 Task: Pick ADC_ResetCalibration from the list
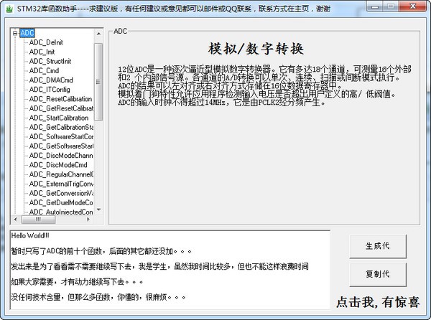click(x=60, y=98)
